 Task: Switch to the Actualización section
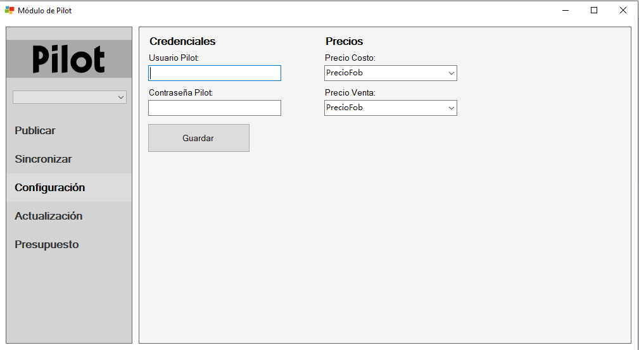click(49, 216)
